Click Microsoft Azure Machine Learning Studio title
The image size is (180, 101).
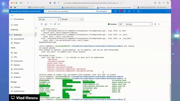point(26,11)
